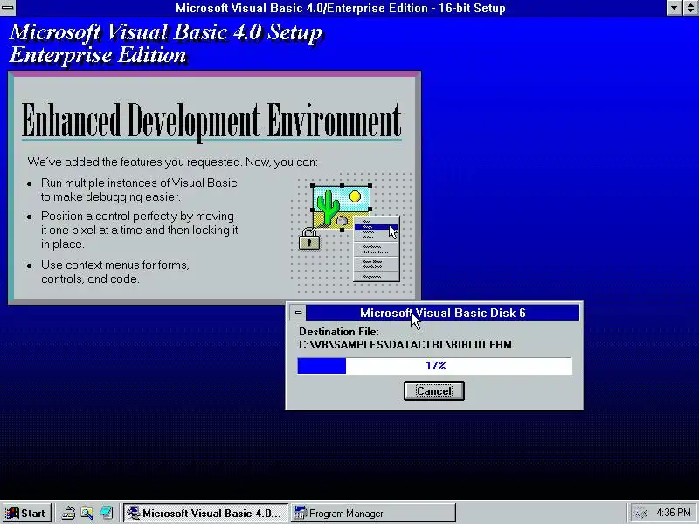Click the 16-bit Setup window title bar
The width and height of the screenshot is (699, 524).
coord(341,8)
